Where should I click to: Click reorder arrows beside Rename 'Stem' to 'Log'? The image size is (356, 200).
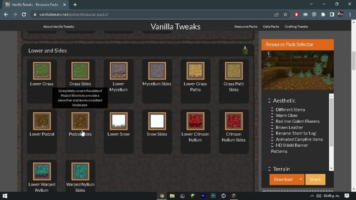272,133
